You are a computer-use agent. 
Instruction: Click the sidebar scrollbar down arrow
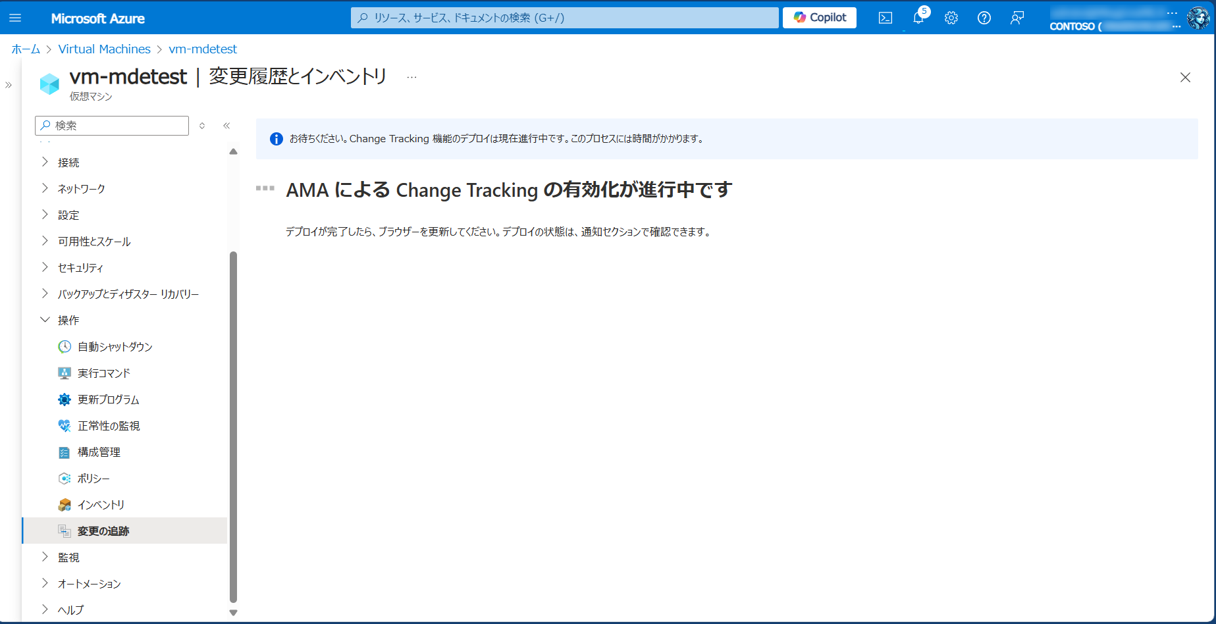click(233, 613)
